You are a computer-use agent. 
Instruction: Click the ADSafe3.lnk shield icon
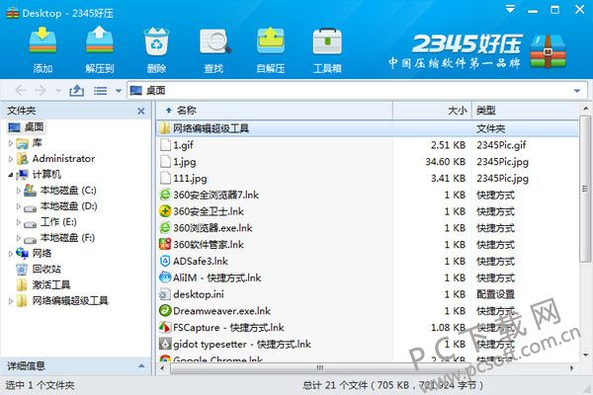[165, 261]
